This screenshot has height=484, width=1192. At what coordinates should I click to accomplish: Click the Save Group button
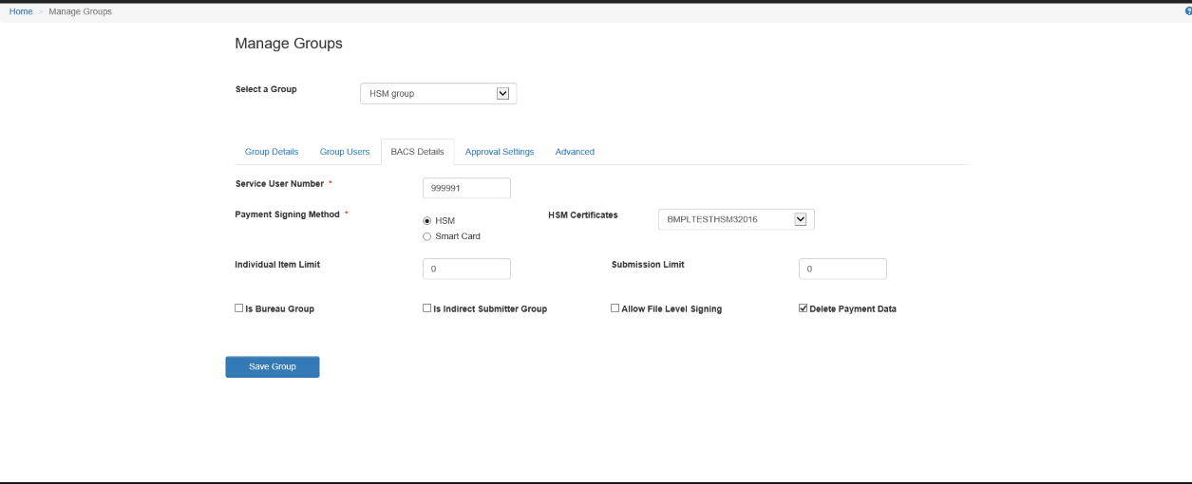point(273,366)
